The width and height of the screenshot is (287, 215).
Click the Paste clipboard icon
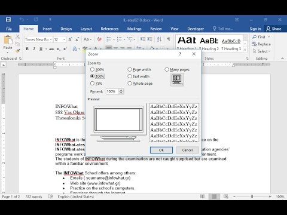8,40
